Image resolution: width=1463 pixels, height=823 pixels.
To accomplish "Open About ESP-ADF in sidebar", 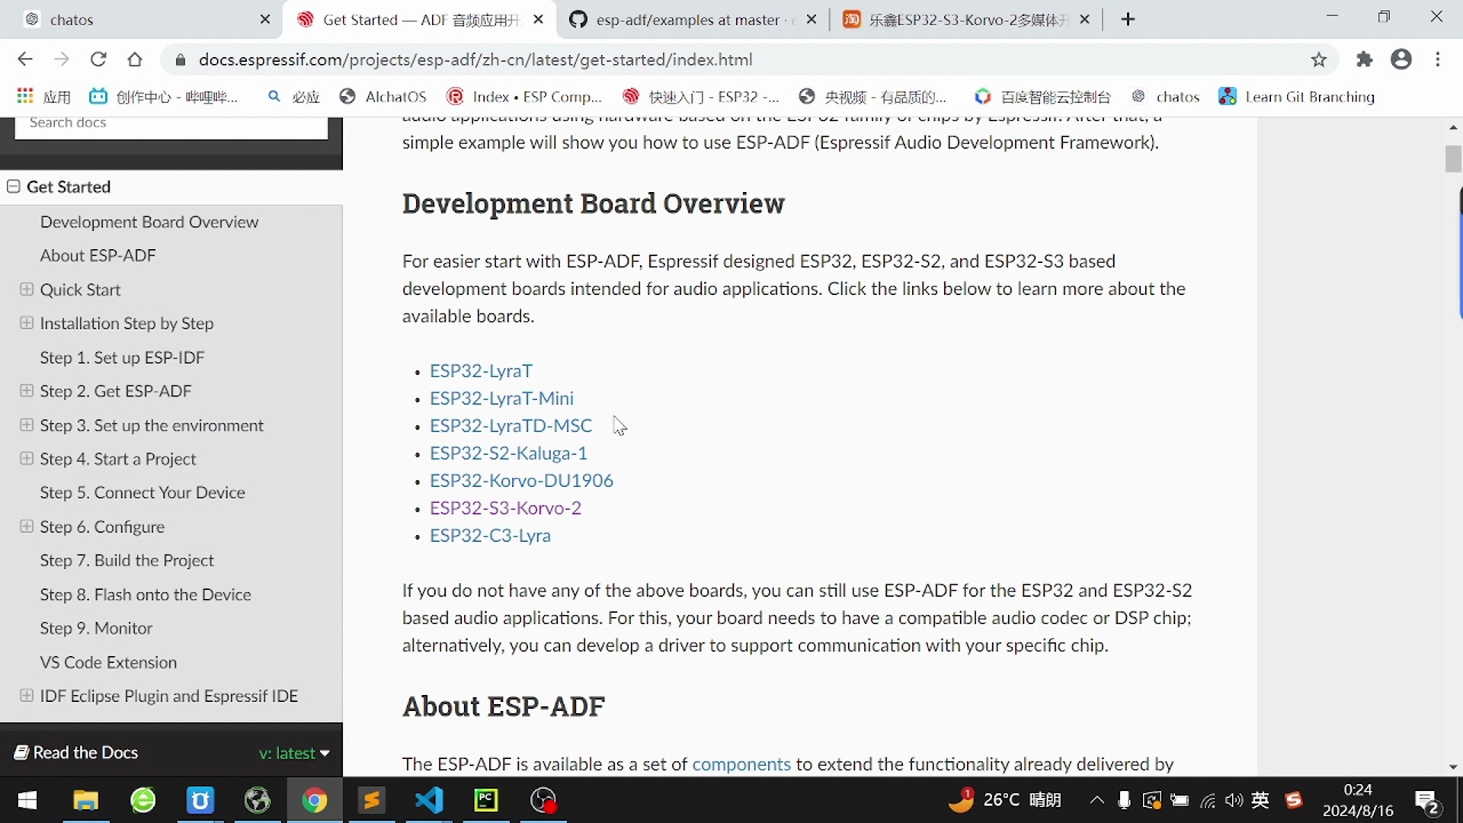I will pyautogui.click(x=98, y=255).
